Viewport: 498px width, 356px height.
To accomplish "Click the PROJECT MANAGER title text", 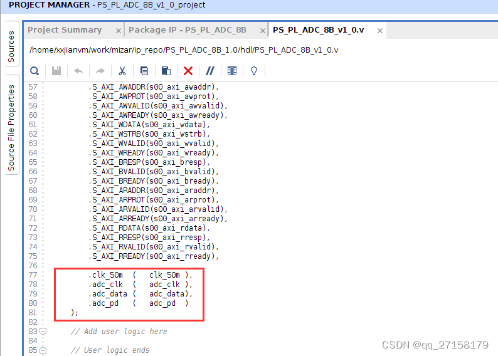I will (x=49, y=5).
